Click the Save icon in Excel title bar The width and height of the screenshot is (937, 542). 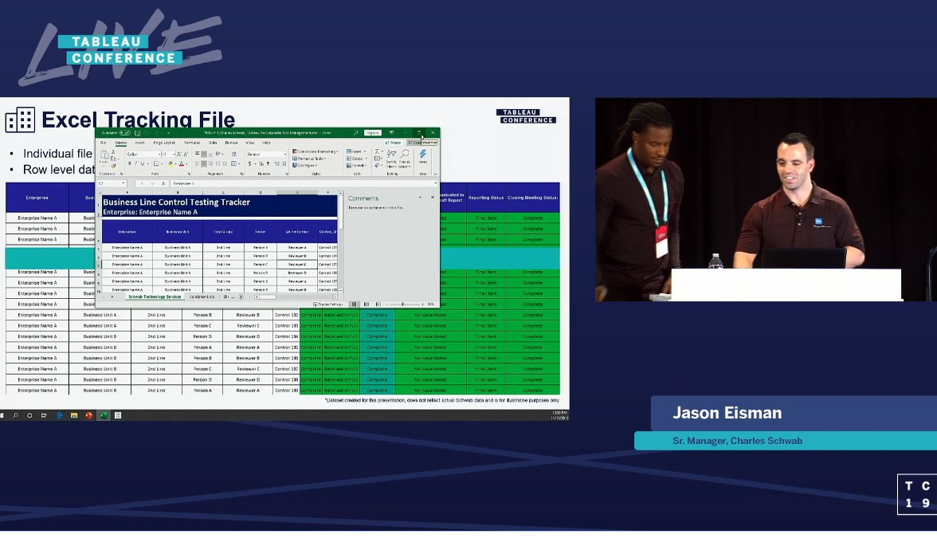point(137,133)
